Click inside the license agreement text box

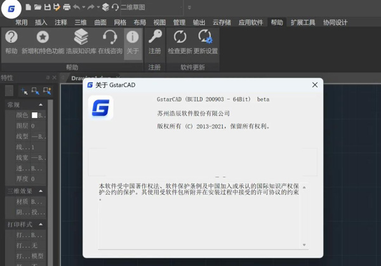point(203,215)
